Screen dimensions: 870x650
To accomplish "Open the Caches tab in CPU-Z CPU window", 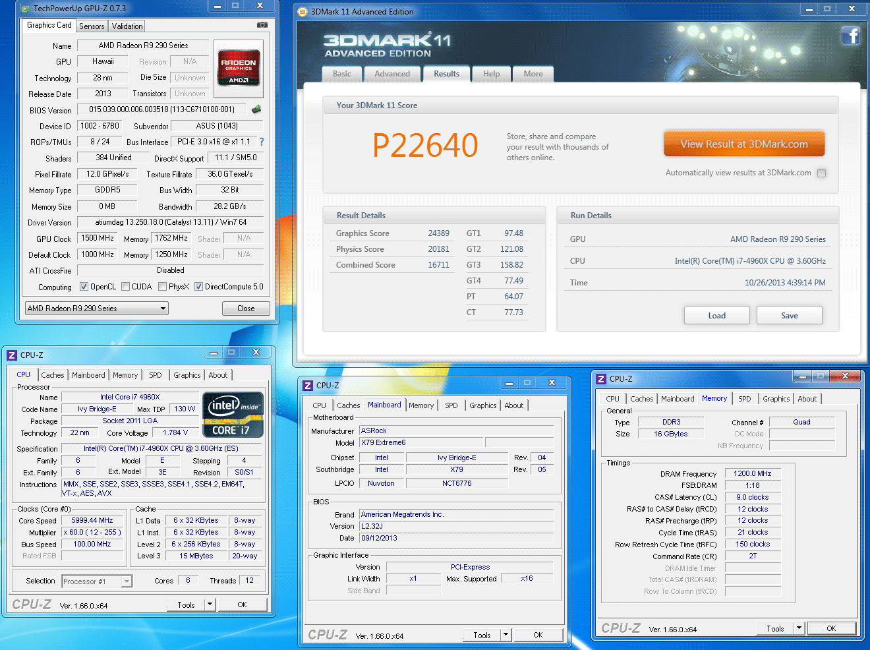I will point(53,375).
